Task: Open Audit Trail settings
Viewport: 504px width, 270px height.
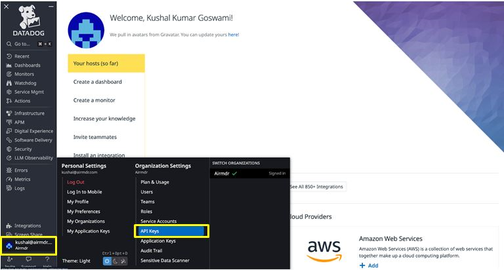Action: [x=152, y=251]
